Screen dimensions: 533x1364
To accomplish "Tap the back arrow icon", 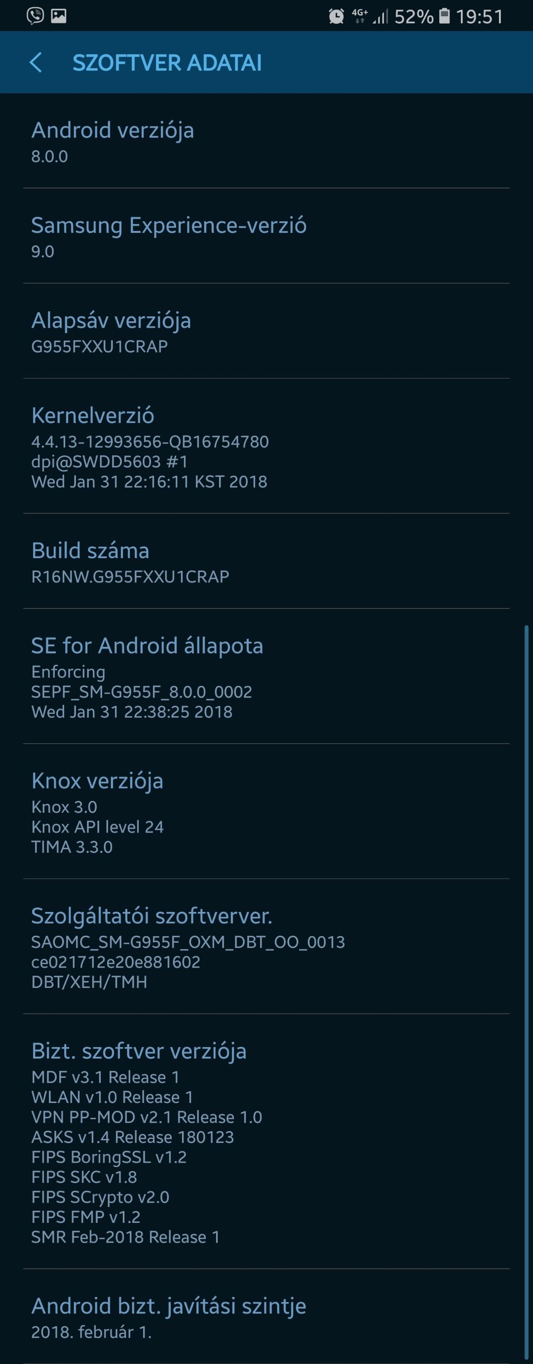I will coord(36,63).
